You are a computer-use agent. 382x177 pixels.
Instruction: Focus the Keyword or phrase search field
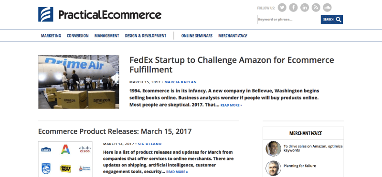point(289,20)
